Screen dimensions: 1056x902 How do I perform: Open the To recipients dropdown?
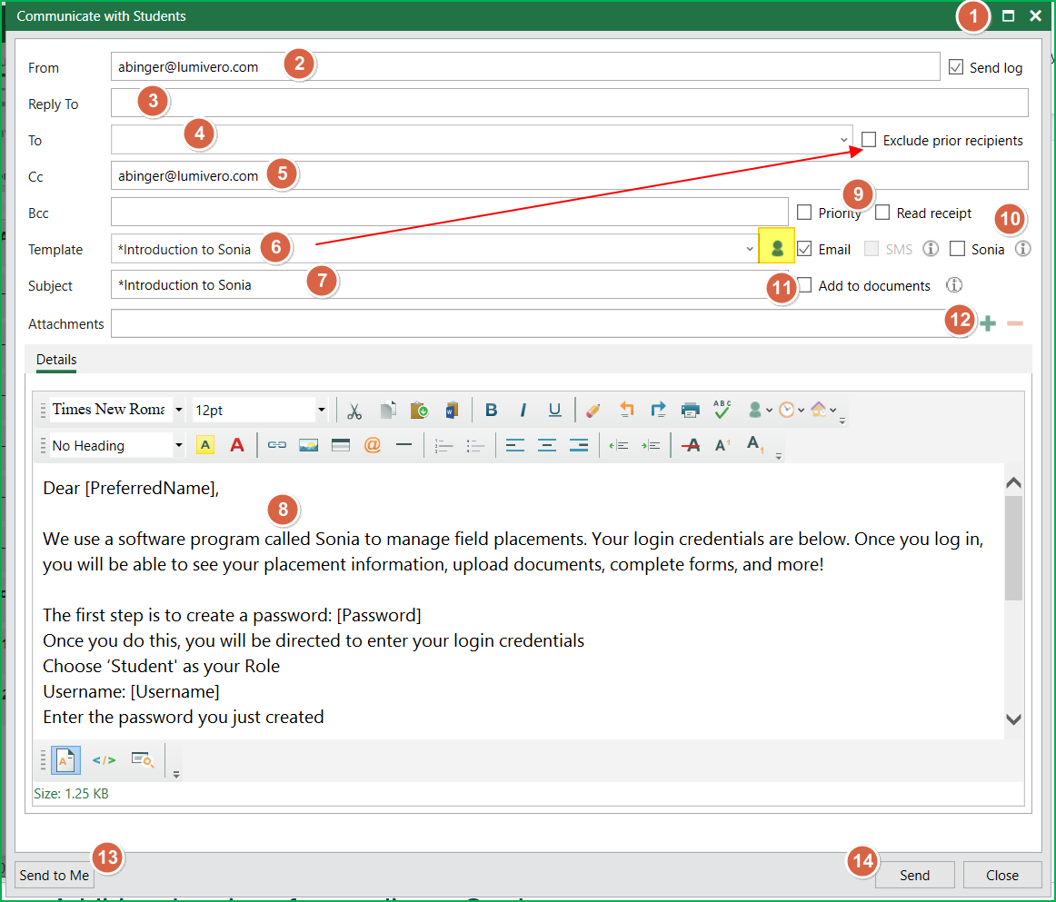(844, 140)
